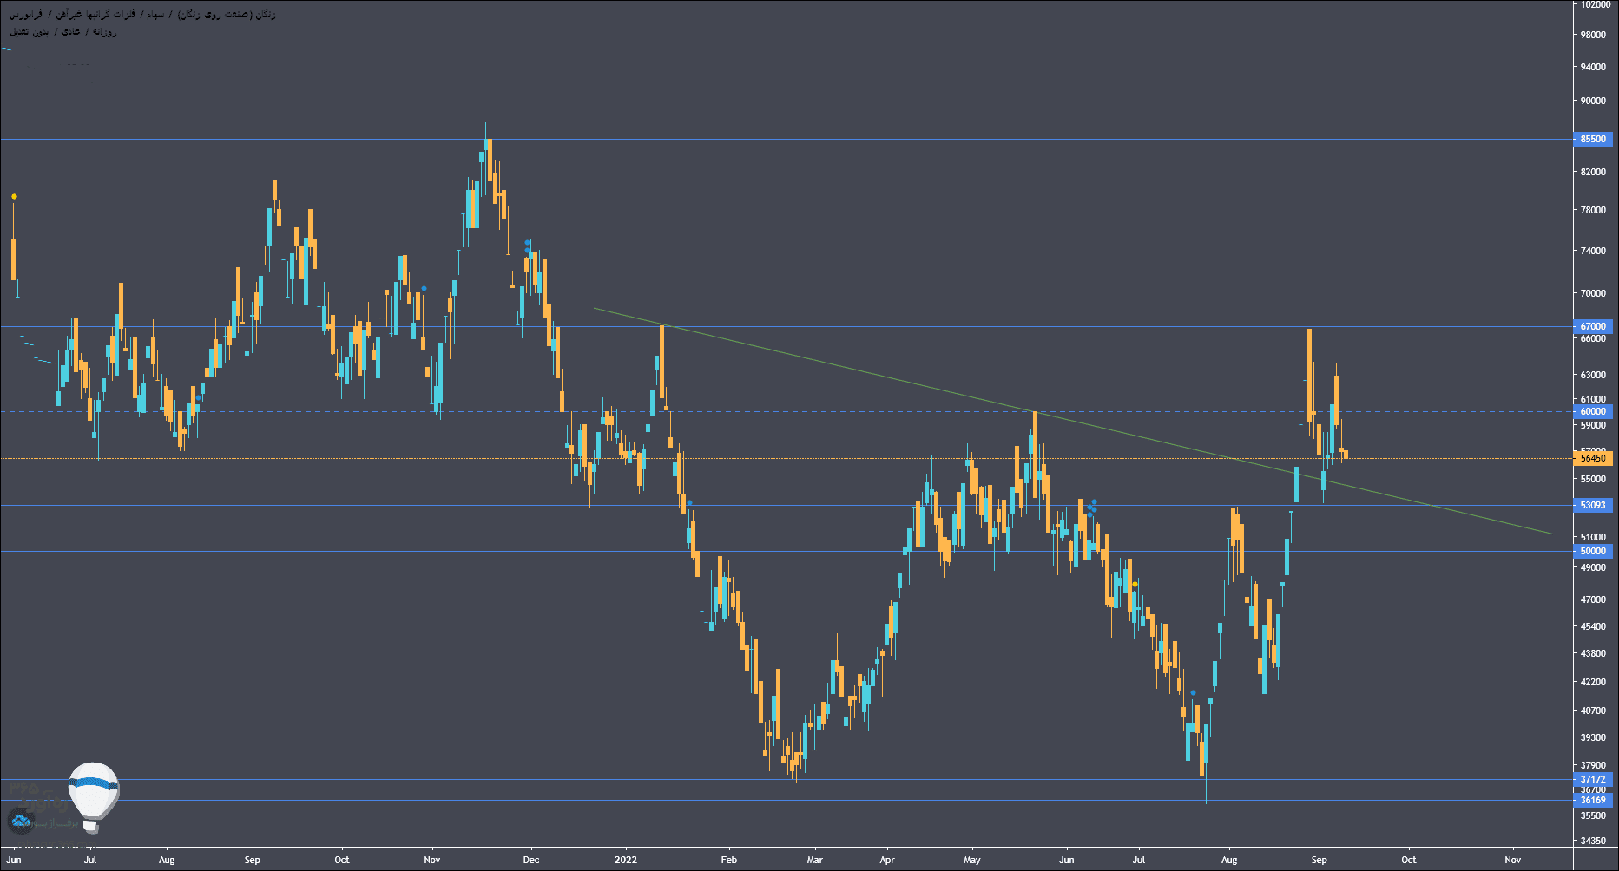The image size is (1619, 871).
Task: Click the 102000 price axis value
Action: tap(1596, 4)
